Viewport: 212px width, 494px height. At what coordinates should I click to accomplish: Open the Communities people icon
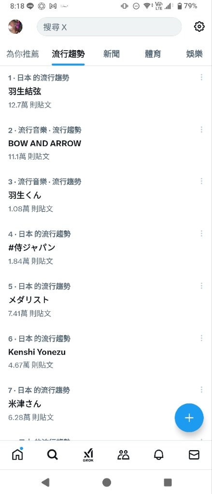(123, 454)
